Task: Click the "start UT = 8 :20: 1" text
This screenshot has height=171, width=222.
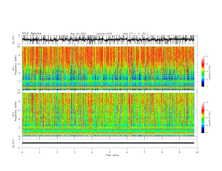Action: (x=135, y=34)
